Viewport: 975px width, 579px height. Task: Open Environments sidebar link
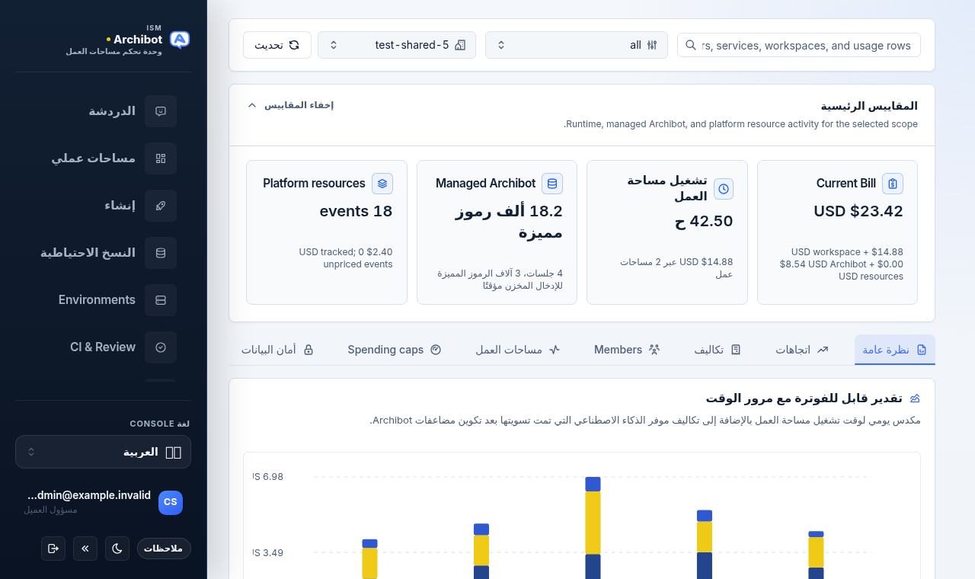coord(103,300)
